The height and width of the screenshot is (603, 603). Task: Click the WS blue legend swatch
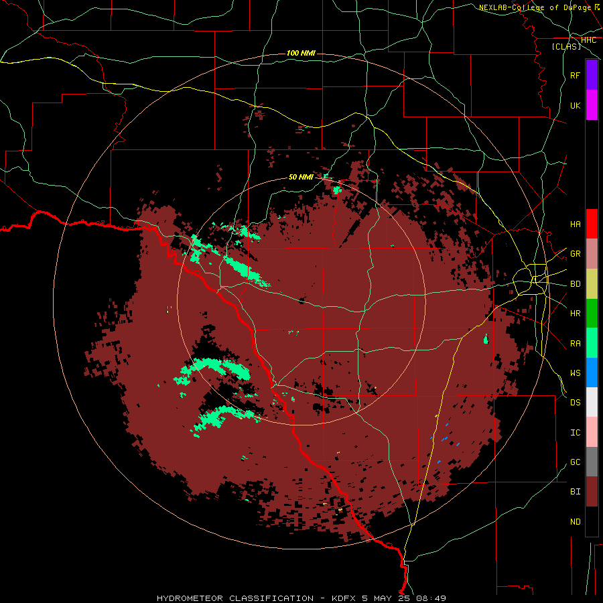[592, 373]
